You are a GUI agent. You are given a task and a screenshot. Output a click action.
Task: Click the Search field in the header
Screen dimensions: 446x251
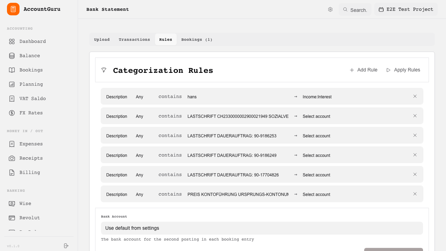click(x=355, y=10)
